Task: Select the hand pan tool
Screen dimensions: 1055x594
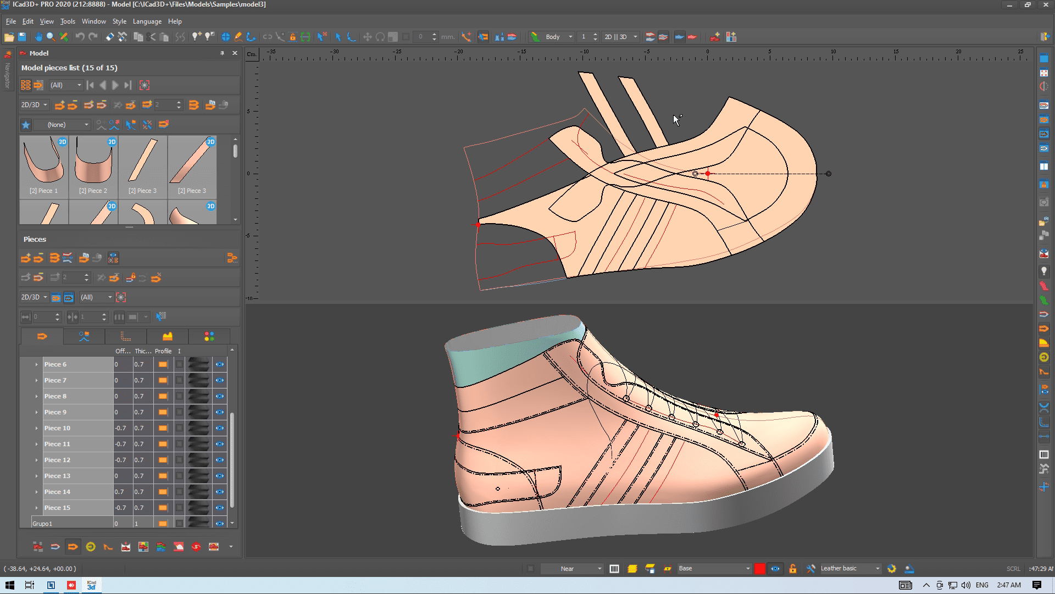Action: pyautogui.click(x=38, y=37)
